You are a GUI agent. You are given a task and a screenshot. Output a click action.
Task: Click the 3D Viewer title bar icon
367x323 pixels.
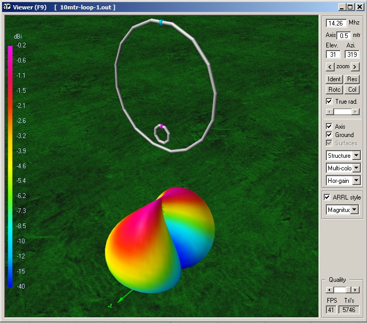click(x=7, y=7)
